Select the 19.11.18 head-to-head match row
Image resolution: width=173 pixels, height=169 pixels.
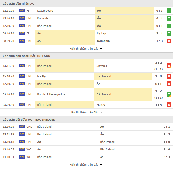86,134
